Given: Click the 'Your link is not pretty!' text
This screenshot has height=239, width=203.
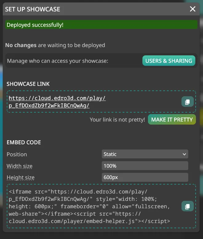Looking at the screenshot, I should pyautogui.click(x=117, y=120).
